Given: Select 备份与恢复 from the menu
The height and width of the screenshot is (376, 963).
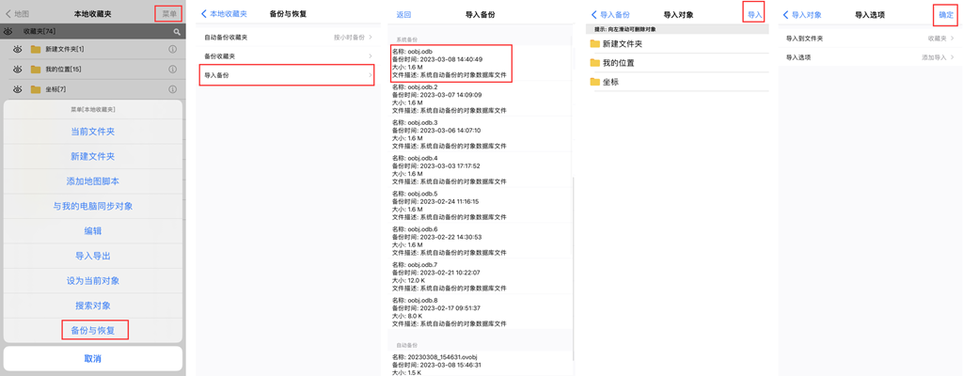Looking at the screenshot, I should point(93,330).
